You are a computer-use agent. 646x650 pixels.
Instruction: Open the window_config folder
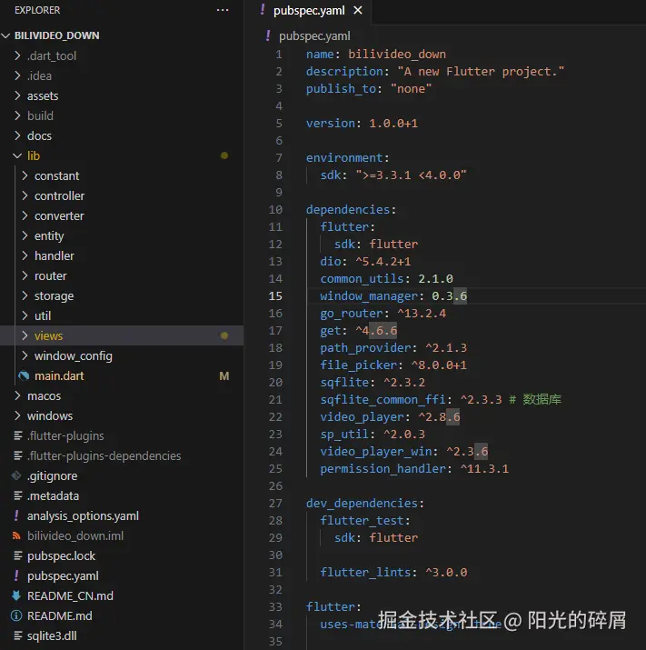click(x=74, y=355)
